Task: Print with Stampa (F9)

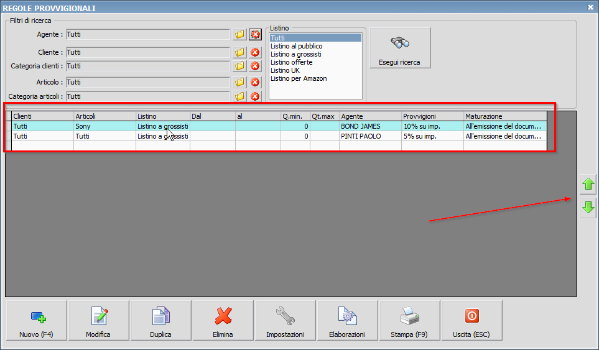Action: (x=409, y=320)
